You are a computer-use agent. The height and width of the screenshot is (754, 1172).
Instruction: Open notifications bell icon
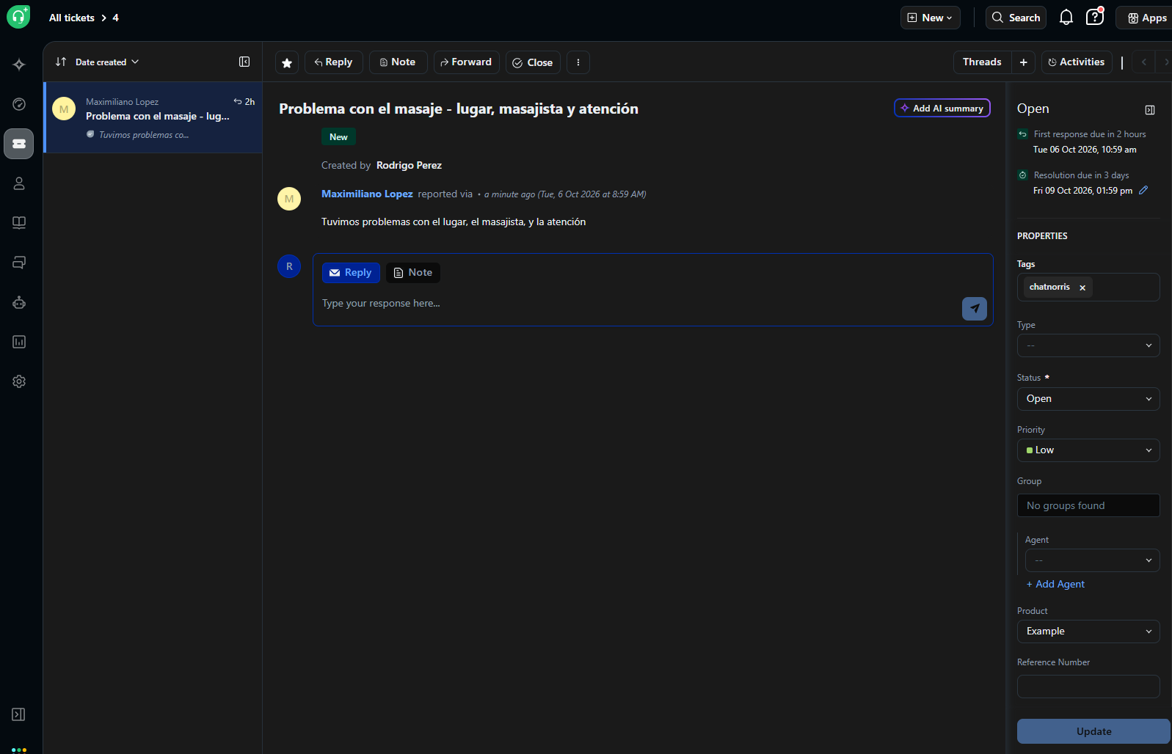click(1066, 18)
